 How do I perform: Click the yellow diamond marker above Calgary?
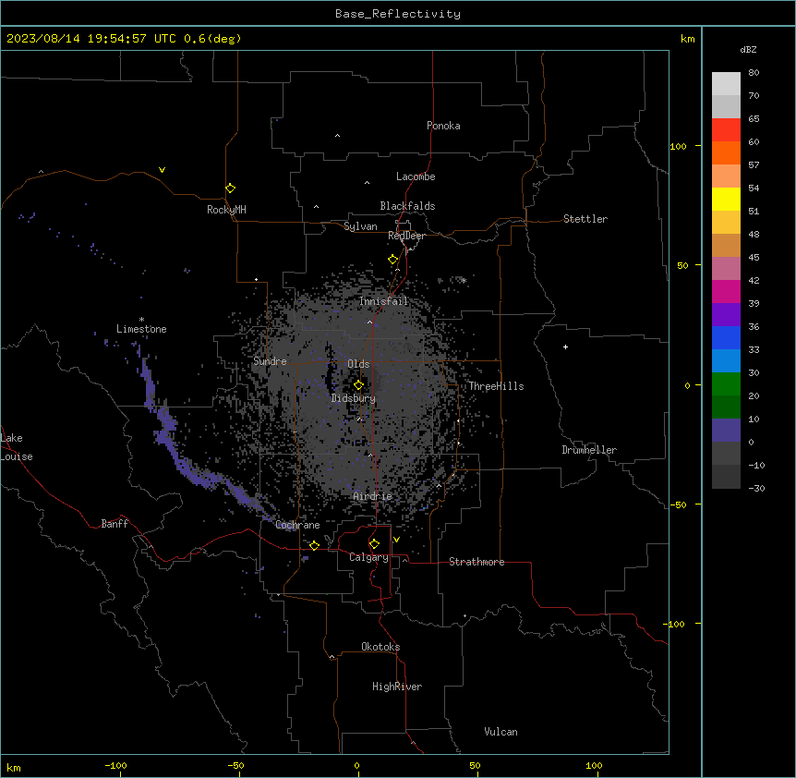[374, 544]
